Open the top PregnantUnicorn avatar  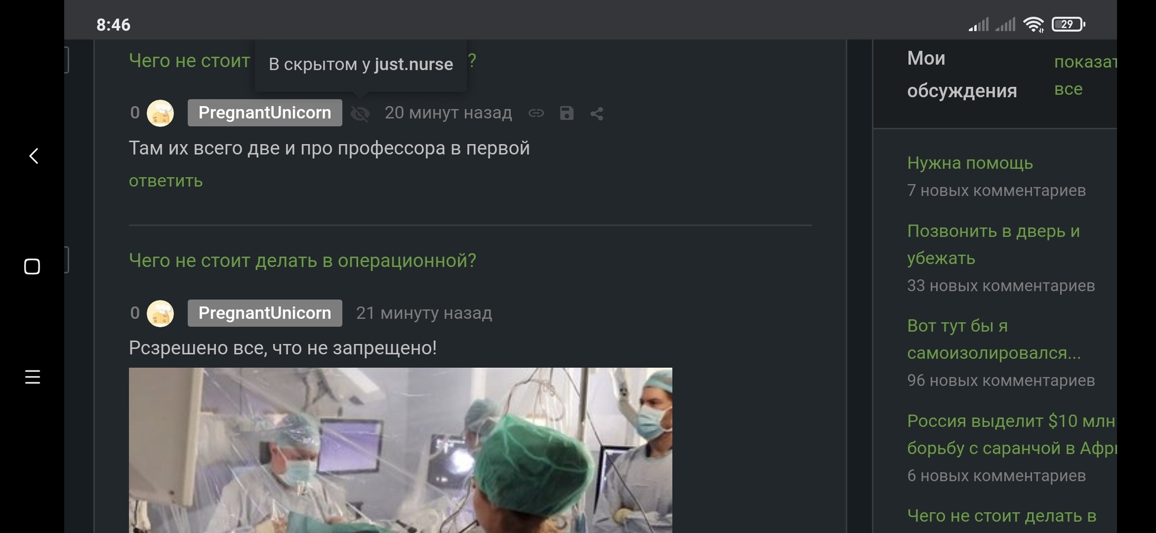tap(160, 113)
